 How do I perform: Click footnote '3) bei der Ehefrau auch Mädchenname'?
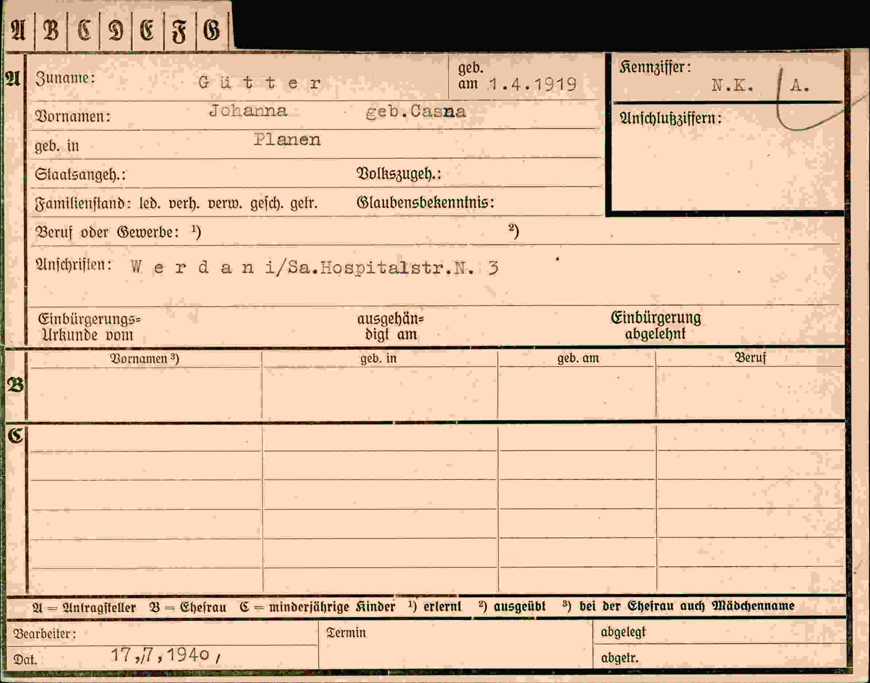[x=679, y=605]
